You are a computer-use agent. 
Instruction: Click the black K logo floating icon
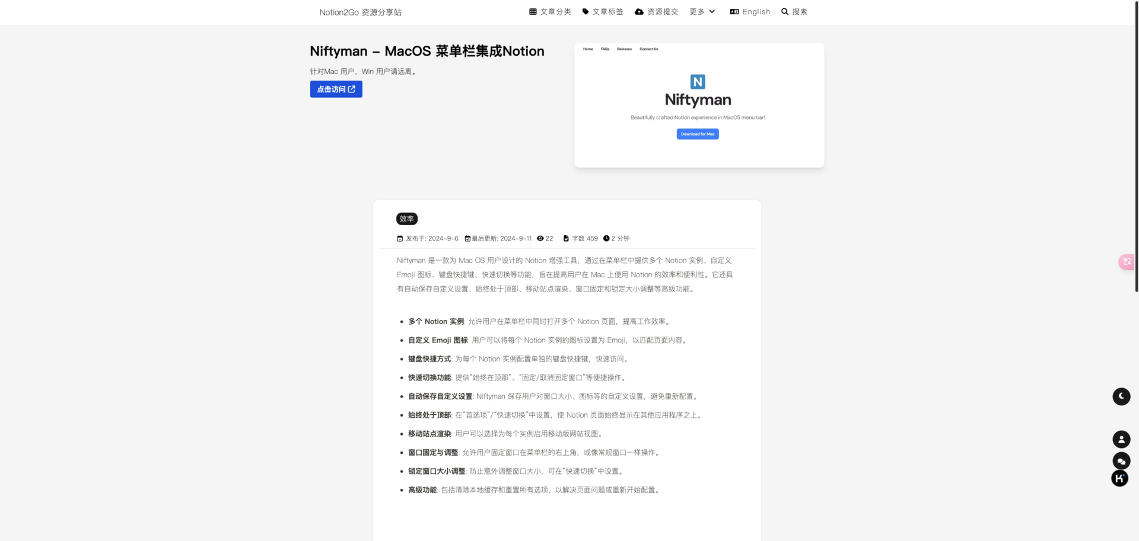[1119, 478]
